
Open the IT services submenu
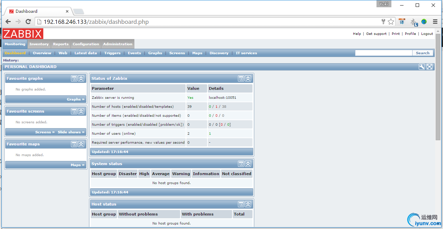click(x=246, y=53)
